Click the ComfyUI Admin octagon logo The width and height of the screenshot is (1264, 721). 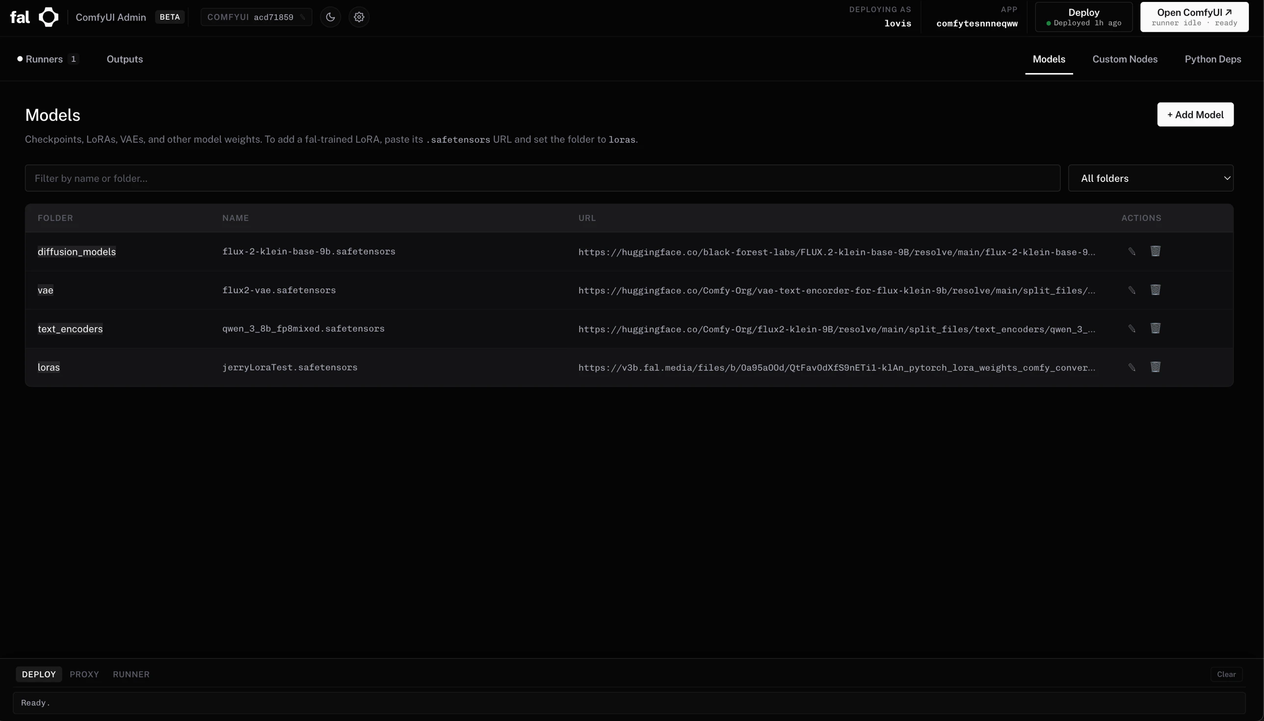[50, 16]
